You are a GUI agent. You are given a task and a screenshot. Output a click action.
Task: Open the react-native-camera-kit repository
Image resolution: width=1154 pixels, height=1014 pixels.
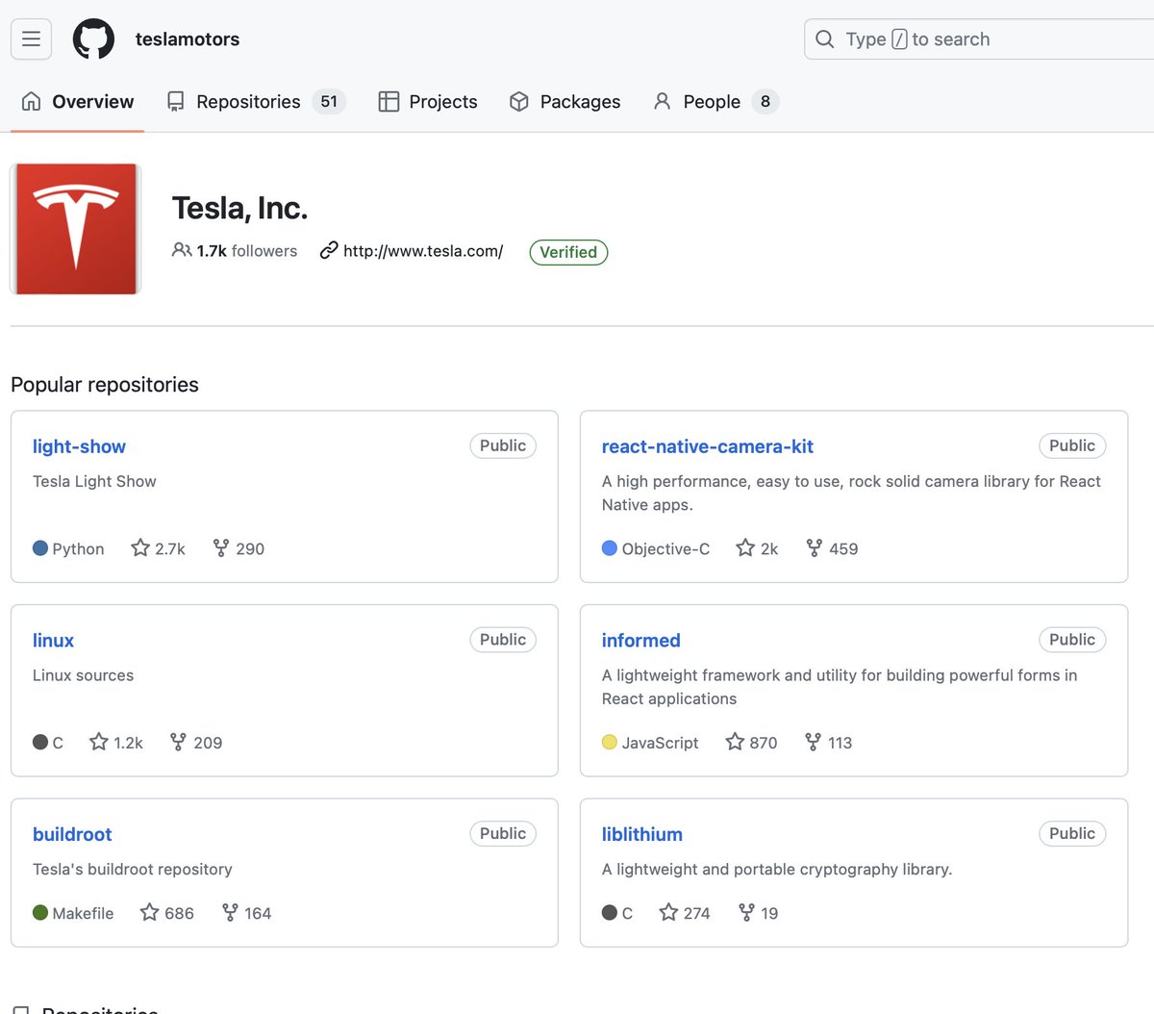pyautogui.click(x=708, y=446)
